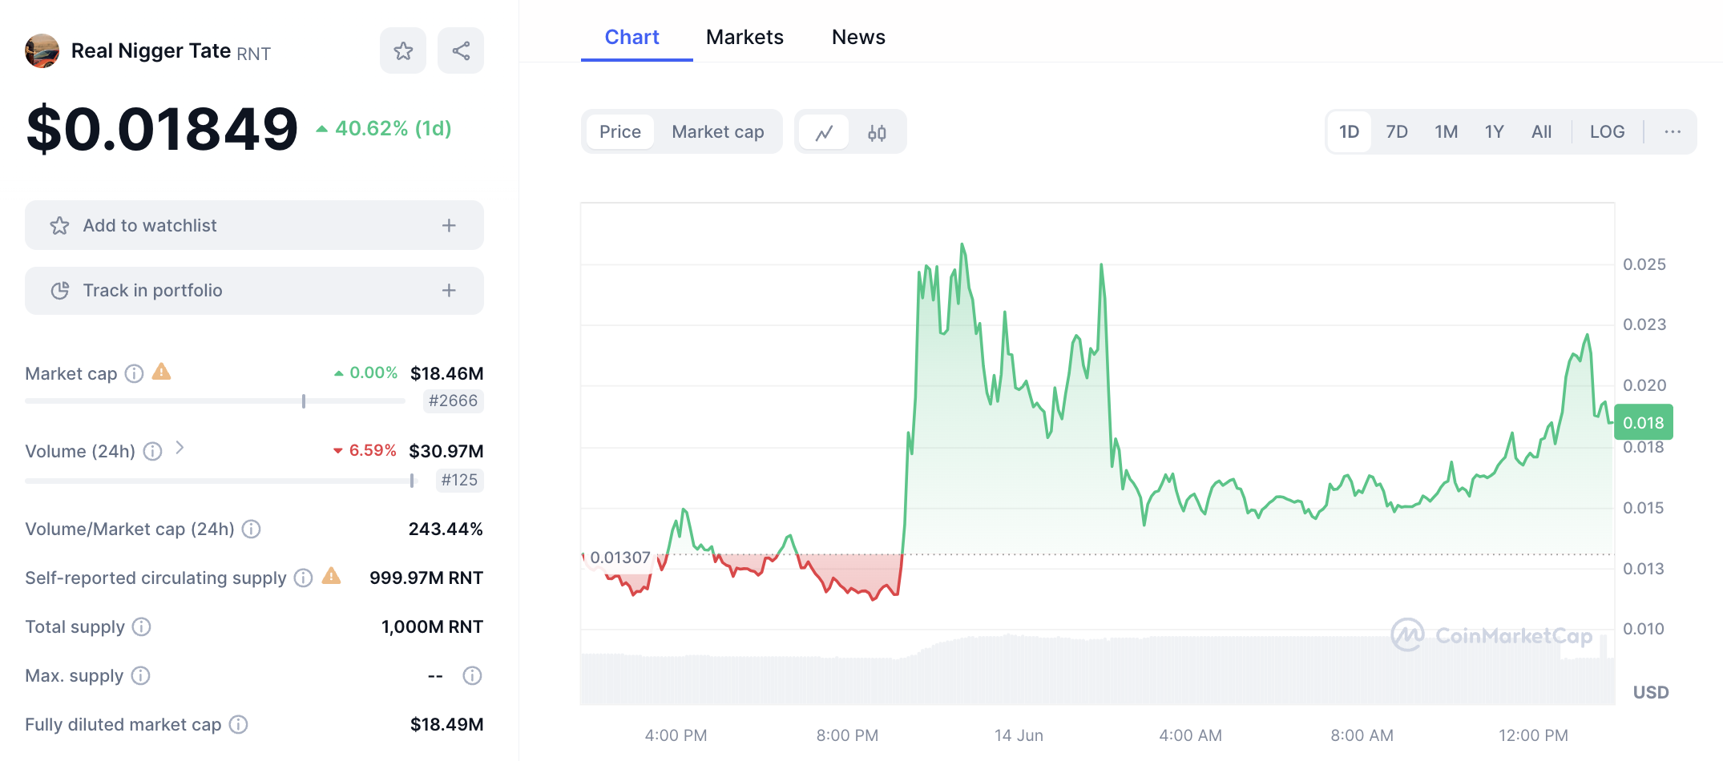Click the star favorite icon button
Viewport: 1723px width, 761px height.
point(403,51)
